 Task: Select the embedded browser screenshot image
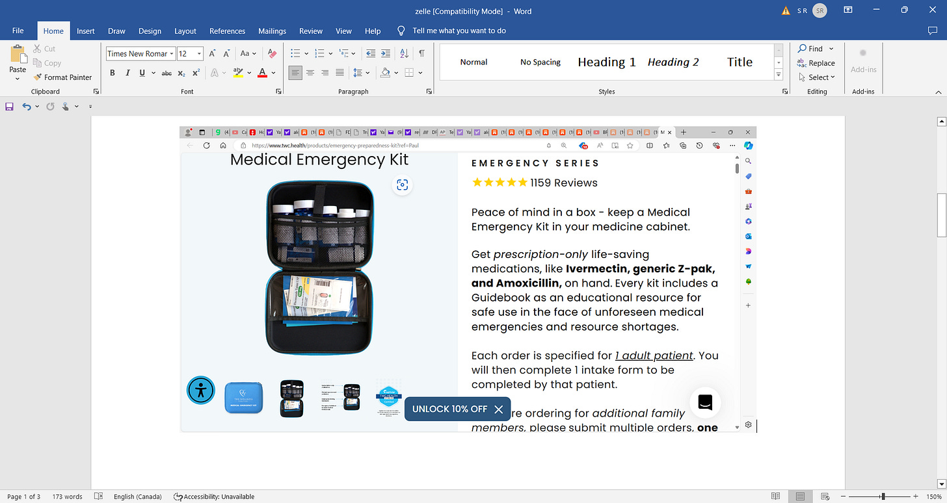tap(468, 279)
